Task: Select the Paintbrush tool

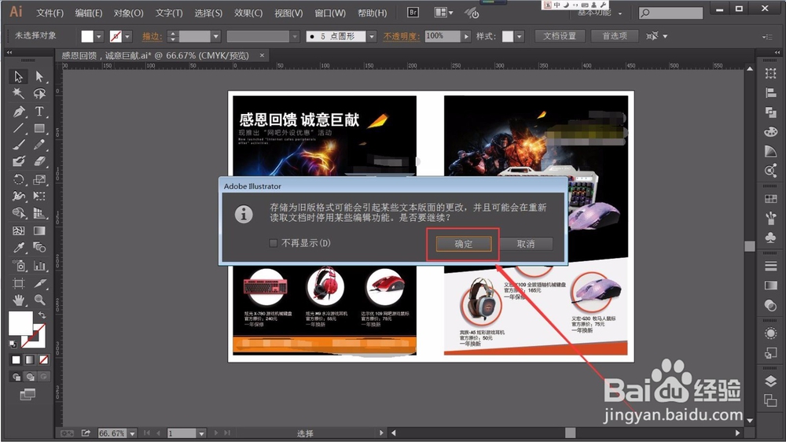Action: tap(19, 145)
